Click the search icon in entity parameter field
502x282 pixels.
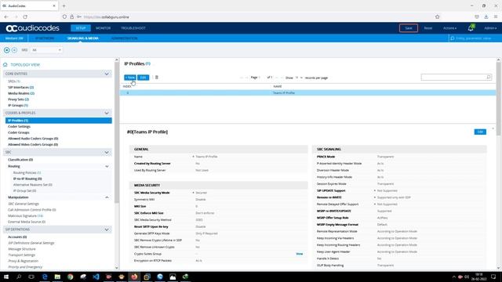tap(453, 38)
